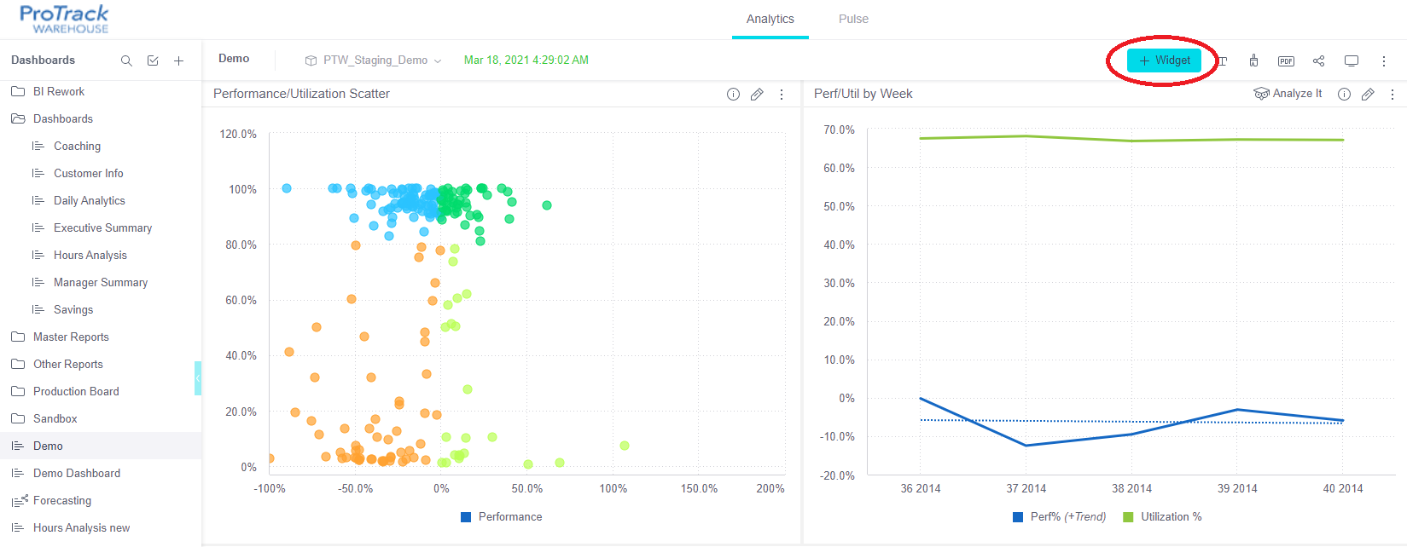Toggle the dashboard multi-select checkbox icon
Screen dimensions: 1407x547
[153, 60]
